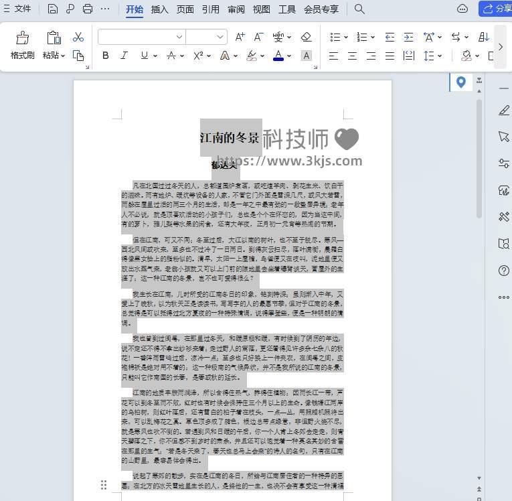Justify text alignment
This screenshot has height=501, width=512.
(390, 56)
